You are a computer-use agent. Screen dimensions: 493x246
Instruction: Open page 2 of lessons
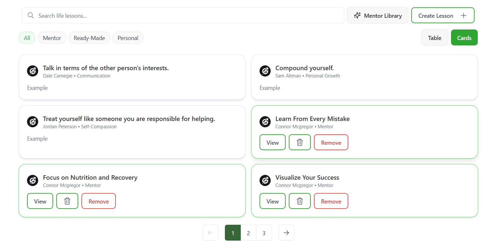pos(248,233)
